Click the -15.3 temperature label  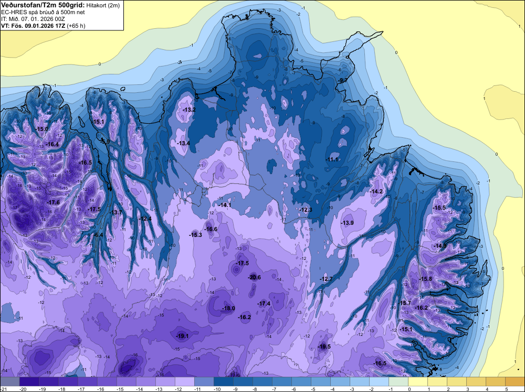(195, 235)
